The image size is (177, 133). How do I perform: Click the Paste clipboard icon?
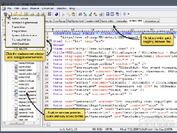pyautogui.click(x=73, y=14)
